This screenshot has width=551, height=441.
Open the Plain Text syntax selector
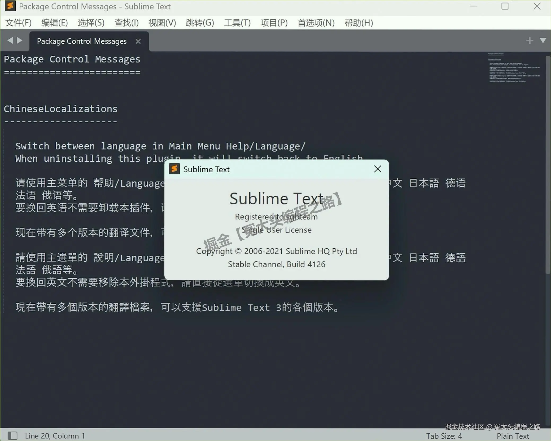[512, 436]
